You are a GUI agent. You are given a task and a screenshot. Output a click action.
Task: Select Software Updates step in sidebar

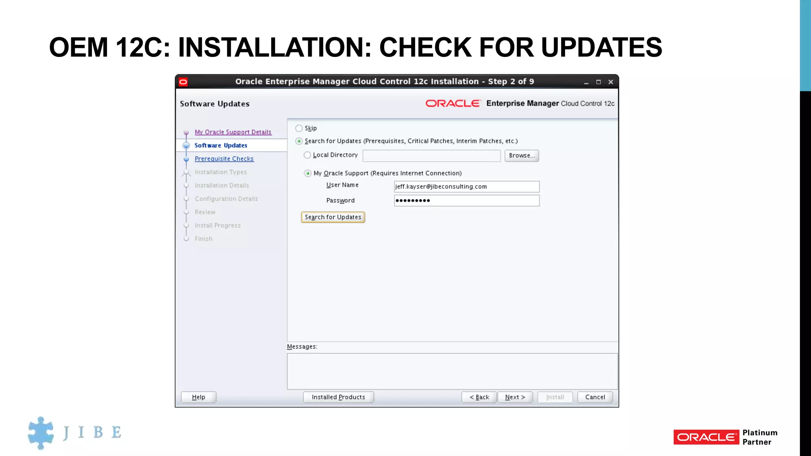221,145
